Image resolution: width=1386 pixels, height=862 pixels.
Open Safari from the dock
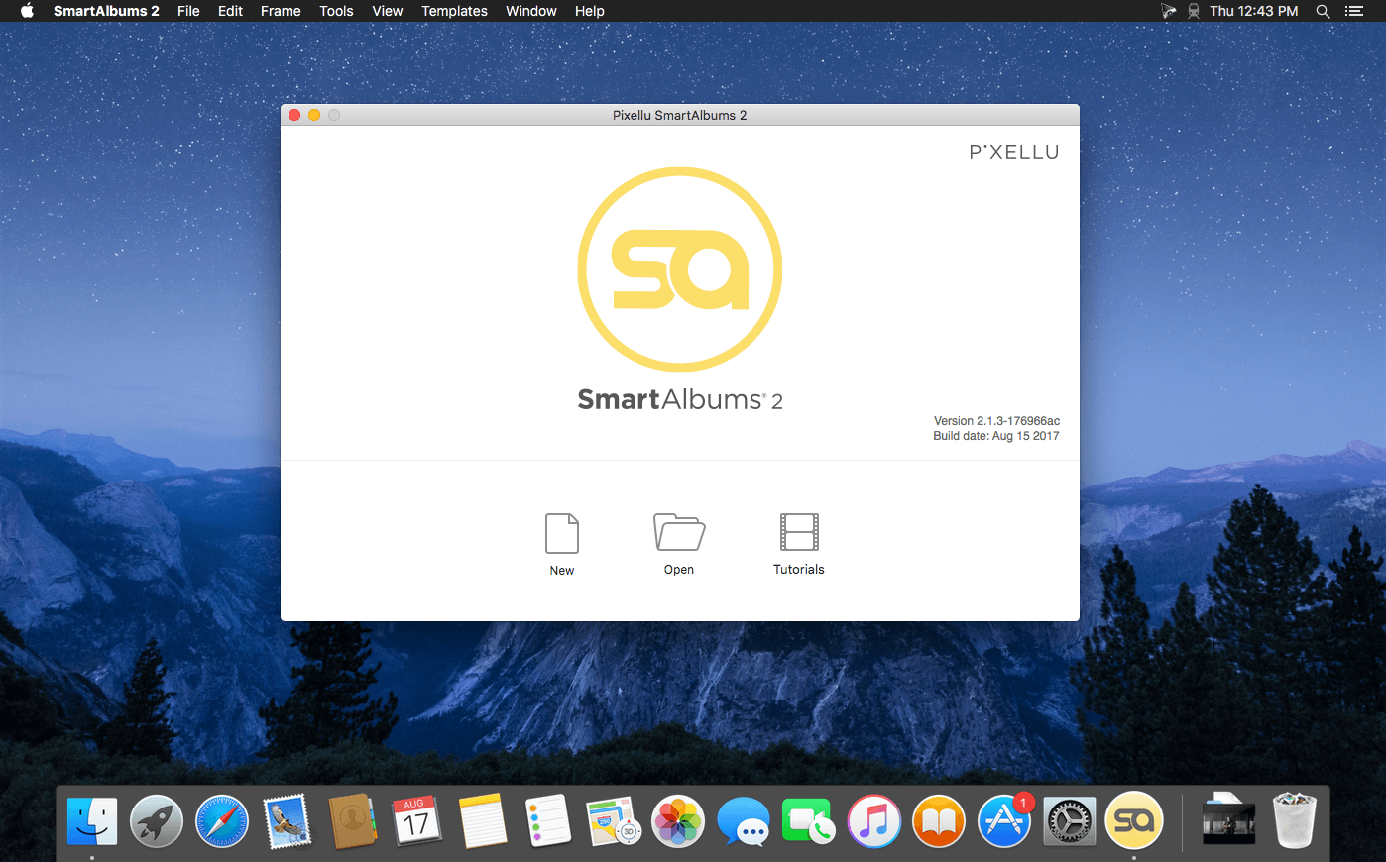click(x=222, y=821)
